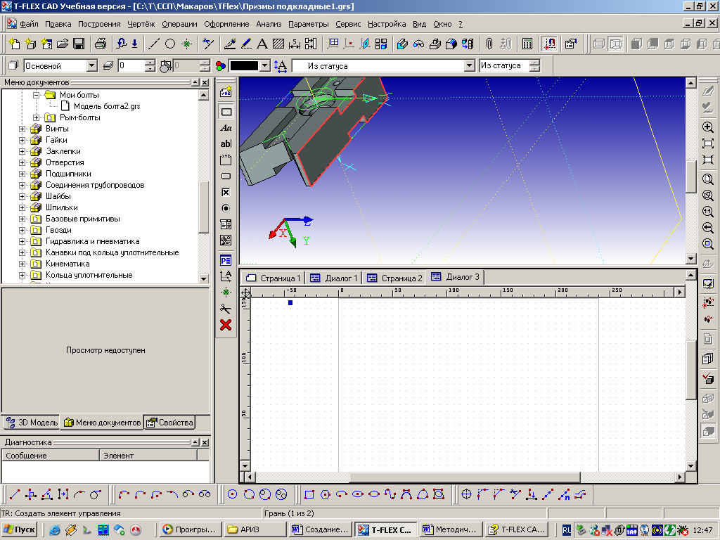This screenshot has height=540, width=720.
Task: Click the calculator icon
Action: point(527,44)
